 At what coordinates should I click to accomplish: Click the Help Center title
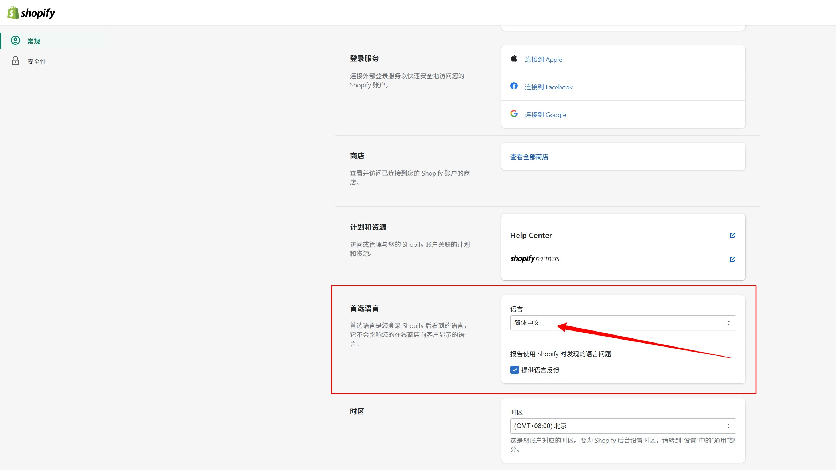tap(531, 235)
